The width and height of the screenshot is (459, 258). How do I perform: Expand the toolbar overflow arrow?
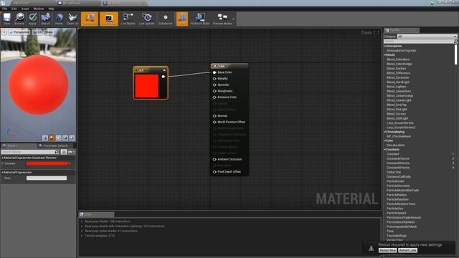234,19
